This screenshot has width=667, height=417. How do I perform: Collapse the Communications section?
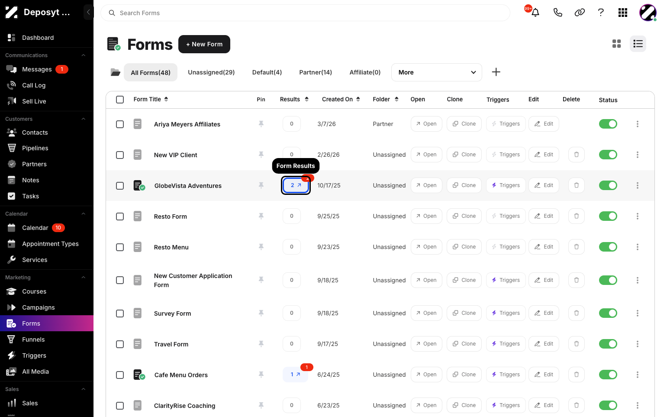pos(84,55)
